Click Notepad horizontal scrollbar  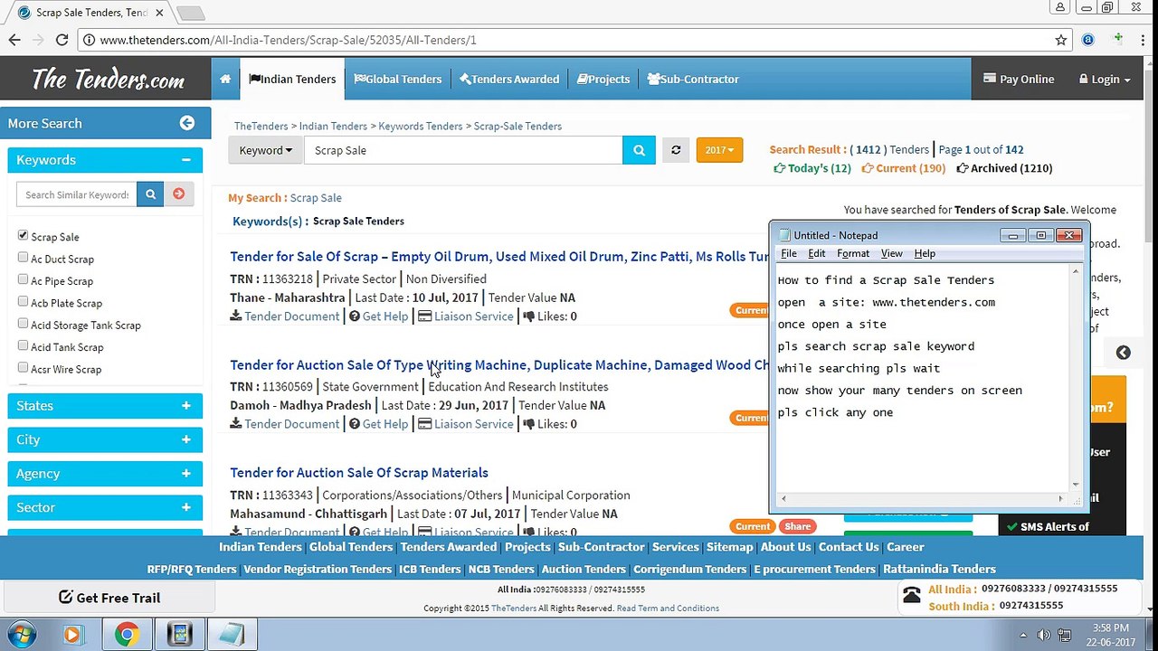tap(921, 498)
